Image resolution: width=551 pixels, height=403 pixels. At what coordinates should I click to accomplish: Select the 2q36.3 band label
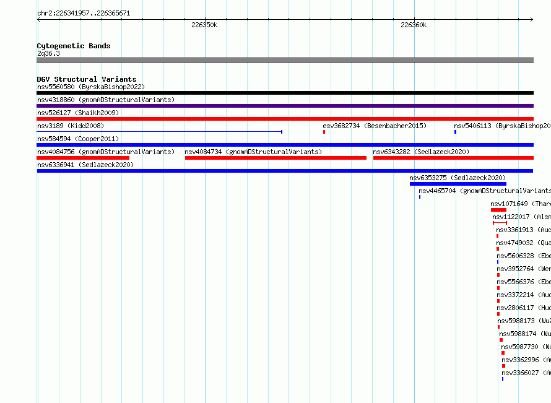48,53
